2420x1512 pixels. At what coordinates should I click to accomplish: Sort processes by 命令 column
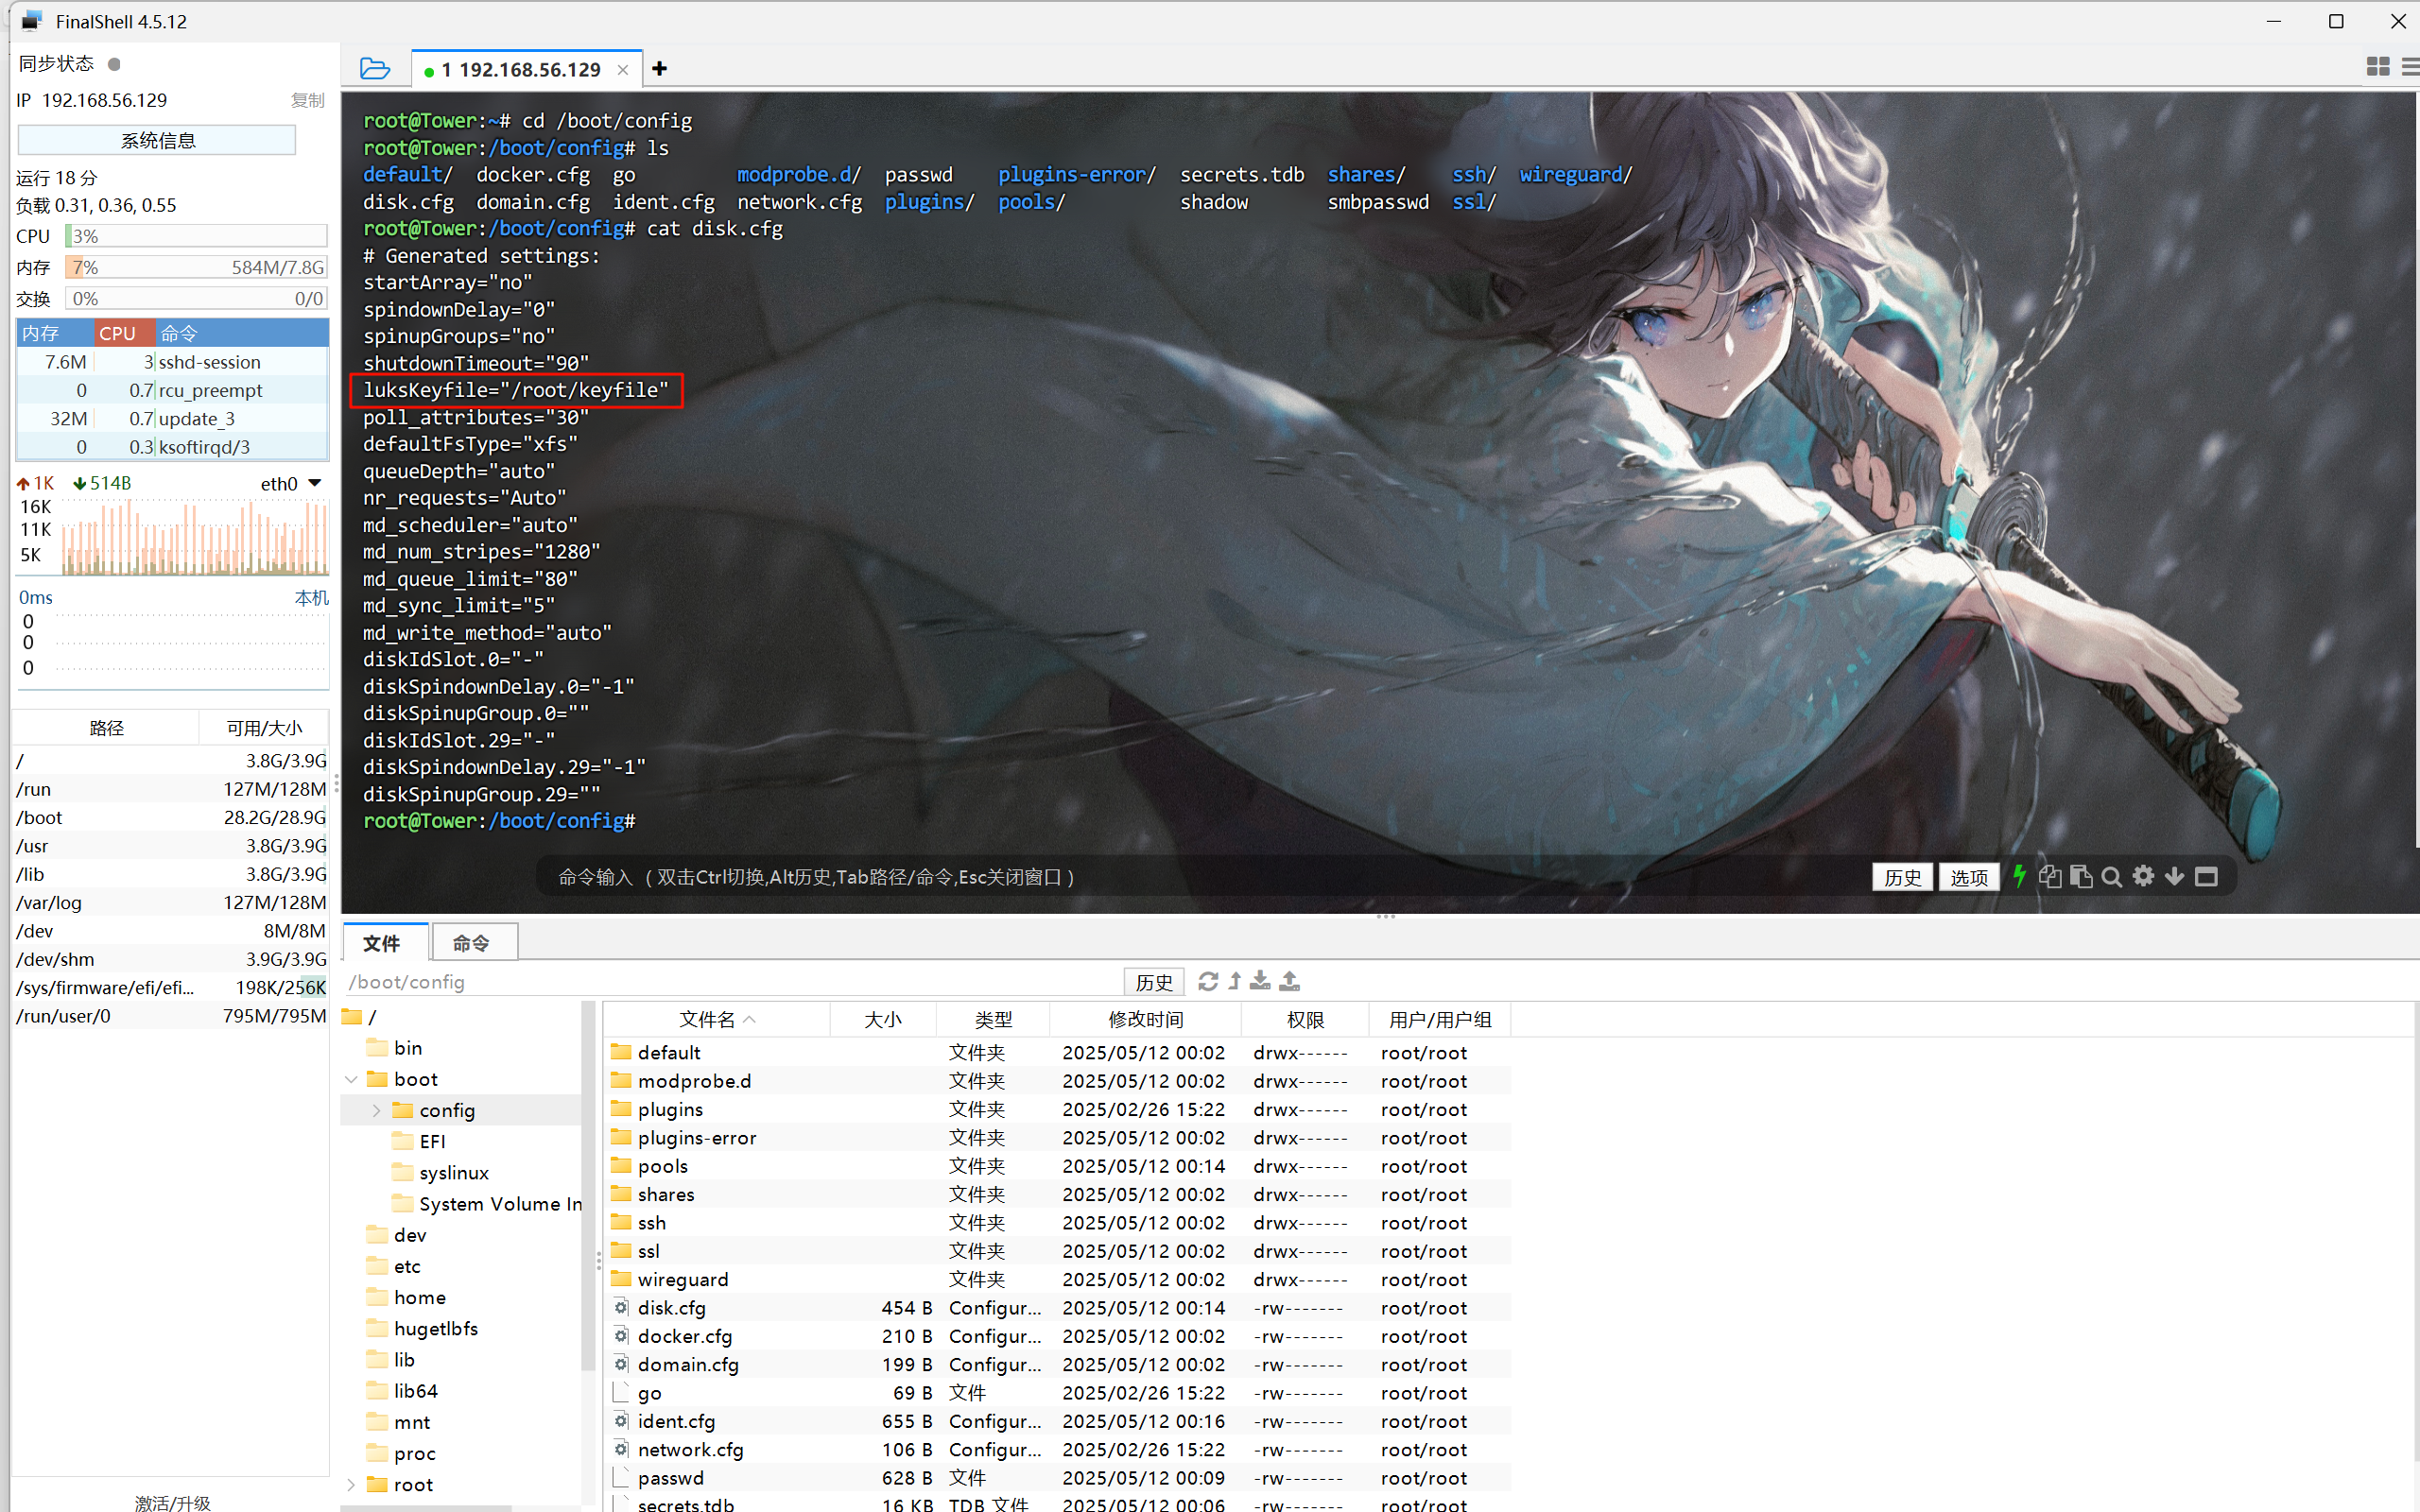(x=242, y=333)
